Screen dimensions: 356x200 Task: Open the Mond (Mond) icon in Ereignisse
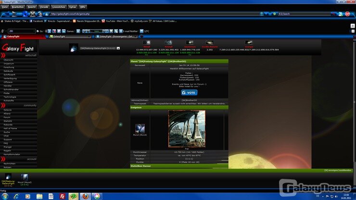point(140,128)
